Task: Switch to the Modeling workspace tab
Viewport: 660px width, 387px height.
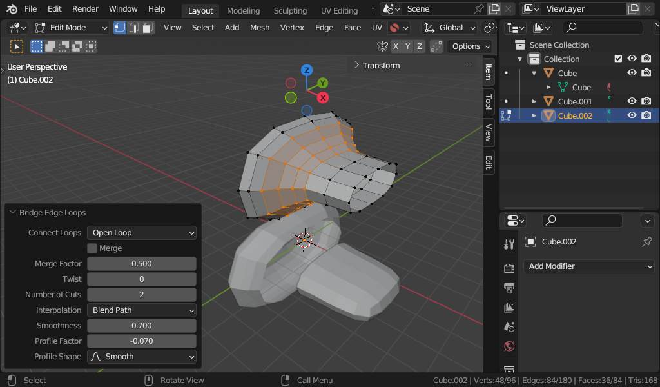Action: coord(243,10)
